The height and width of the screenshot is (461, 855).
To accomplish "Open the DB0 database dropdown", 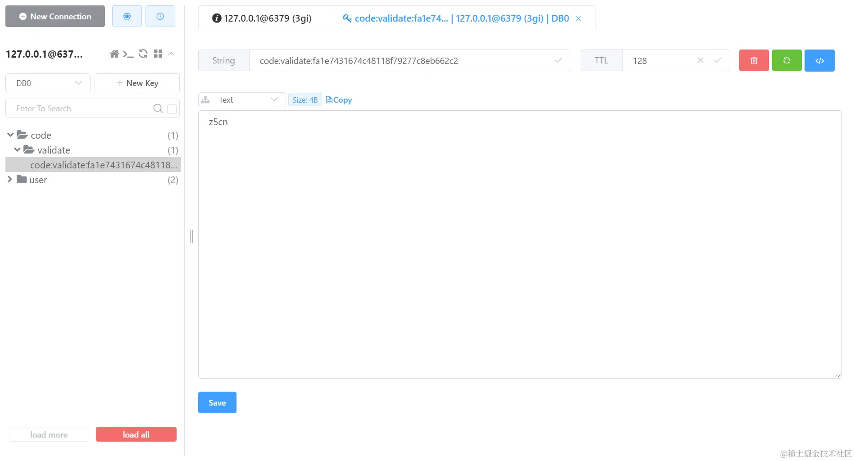I will [48, 83].
